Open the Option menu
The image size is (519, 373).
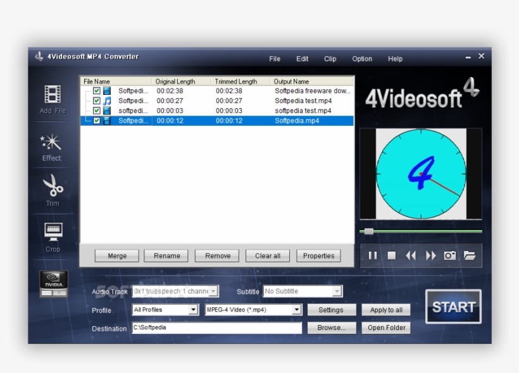coord(362,59)
